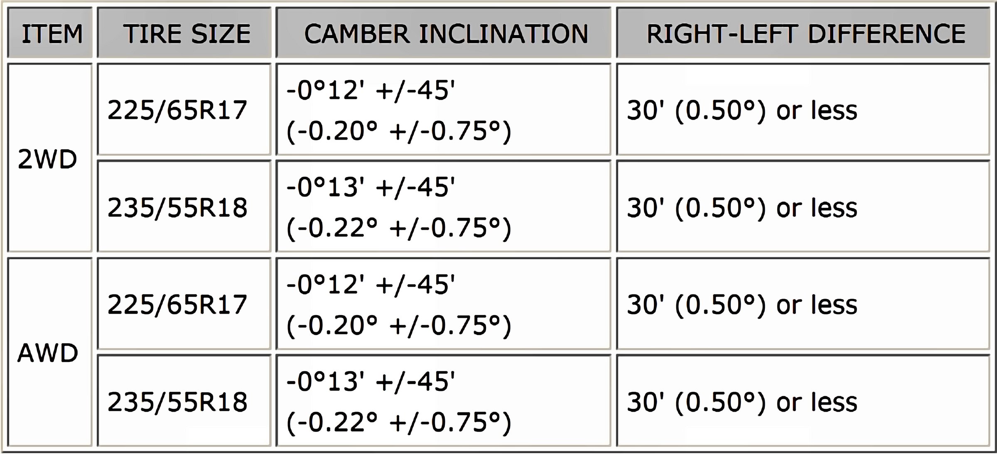Screen dimensions: 997x454
Task: Select AWD 225/65R17 camber inclination cell
Action: (x=443, y=304)
